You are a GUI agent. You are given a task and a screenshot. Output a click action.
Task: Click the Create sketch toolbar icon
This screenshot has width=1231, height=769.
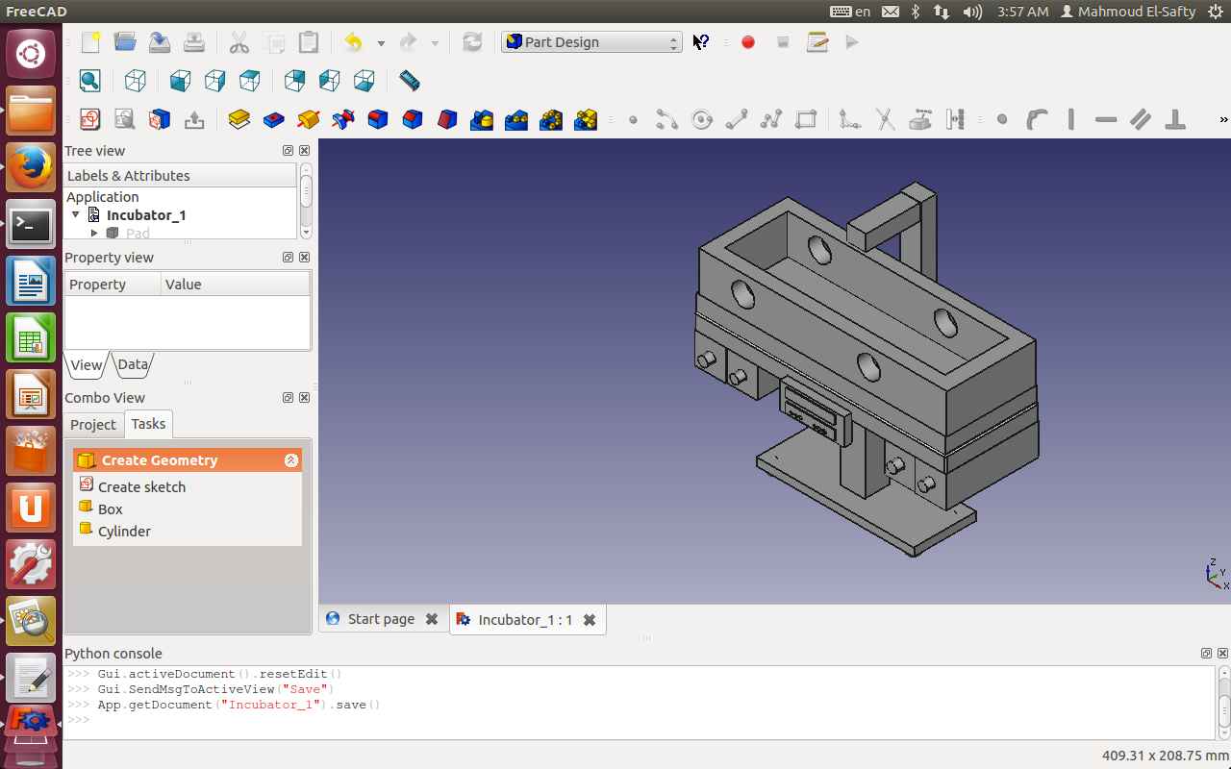[90, 119]
